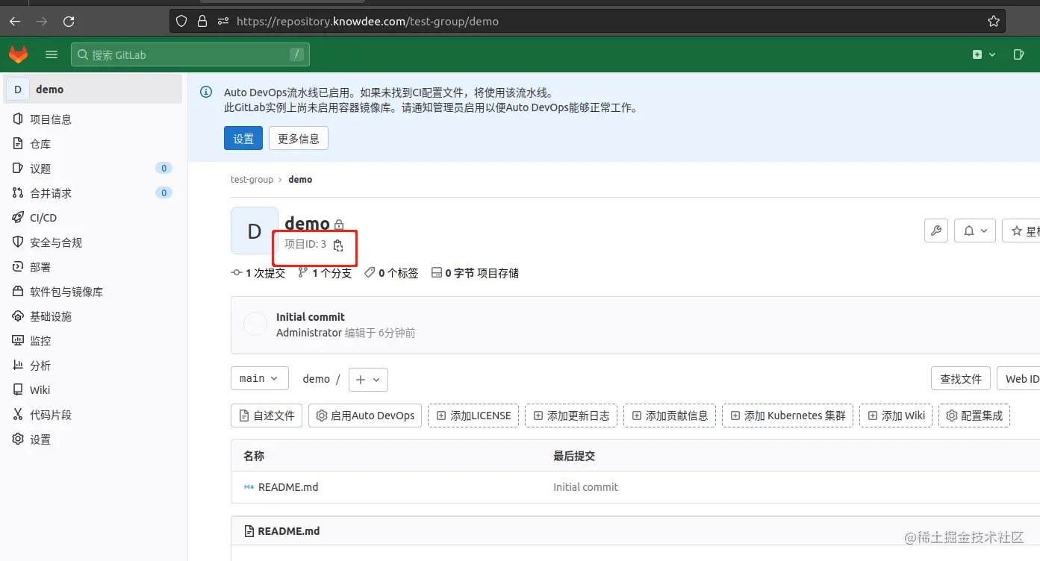This screenshot has width=1040, height=561.
Task: Reload the page with refresh icon
Action: point(69,22)
